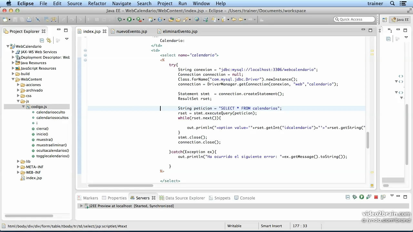Stop the server with red square icon
This screenshot has width=413, height=232.
[x=376, y=197]
